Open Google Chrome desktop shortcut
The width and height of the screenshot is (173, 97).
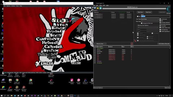pyautogui.click(x=31, y=81)
